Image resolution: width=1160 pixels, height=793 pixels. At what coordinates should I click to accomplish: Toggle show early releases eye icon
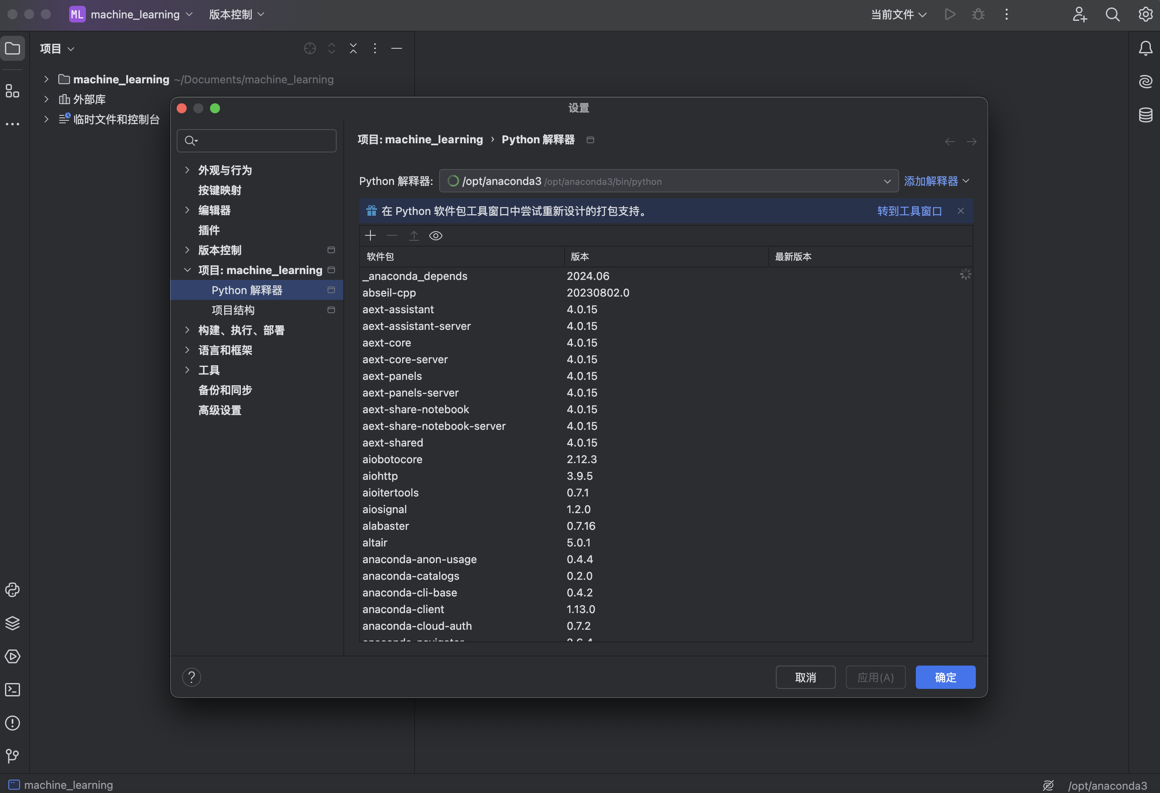(436, 236)
